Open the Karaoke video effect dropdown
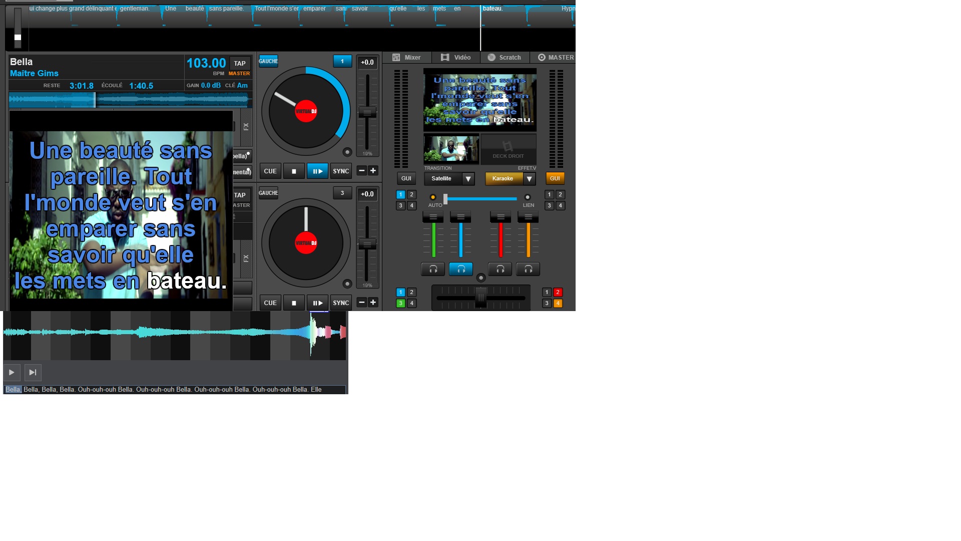Screen dimensions: 961x541 (x=529, y=179)
